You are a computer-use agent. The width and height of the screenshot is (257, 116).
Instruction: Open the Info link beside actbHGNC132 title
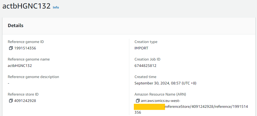tap(56, 7)
